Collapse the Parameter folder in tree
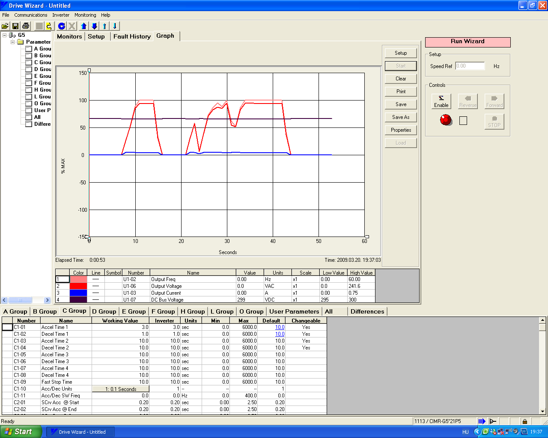Image resolution: width=548 pixels, height=438 pixels. coord(13,42)
